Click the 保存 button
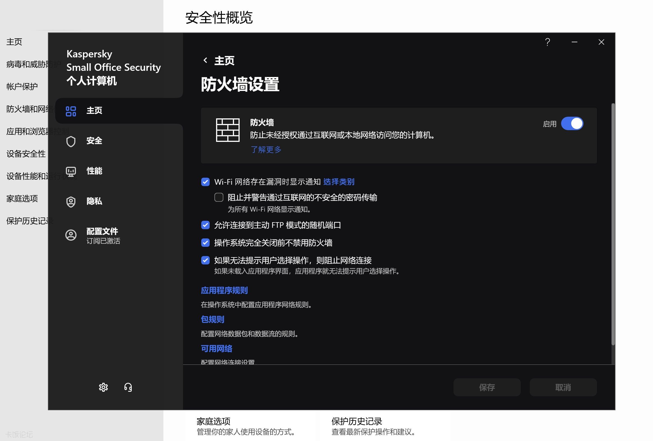Screen dimensions: 653x441 (x=487, y=387)
